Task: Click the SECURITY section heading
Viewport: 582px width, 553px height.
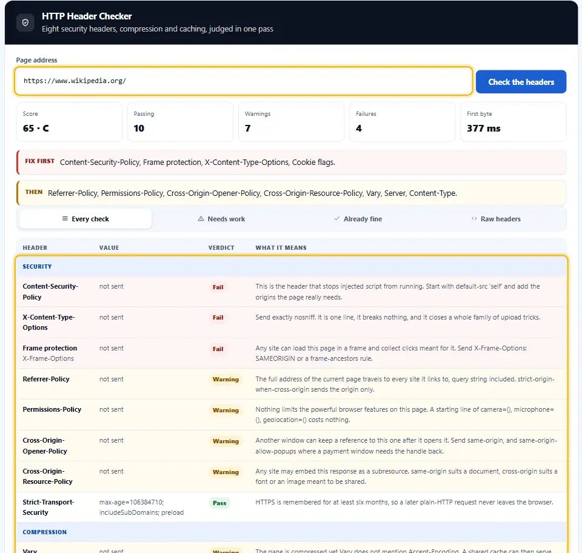Action: coord(37,266)
